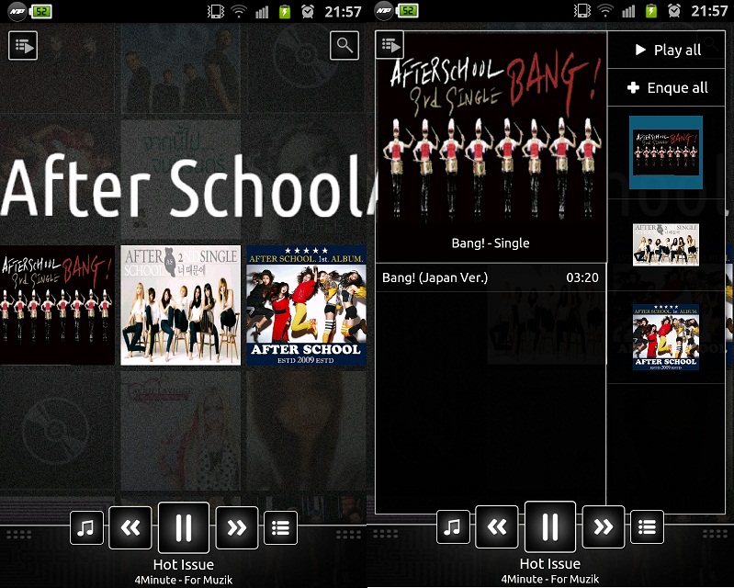Open Bang! 3rd Single album cover, left screen
The height and width of the screenshot is (588, 734).
pos(57,305)
